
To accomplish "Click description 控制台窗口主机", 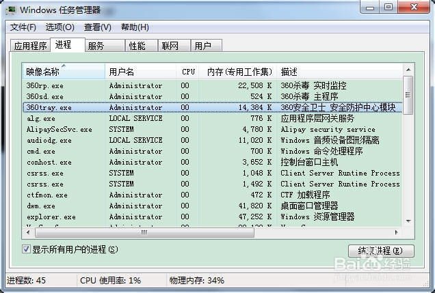I will [x=309, y=162].
